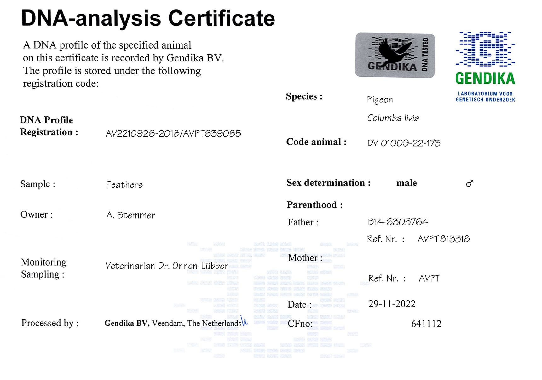The width and height of the screenshot is (542, 380).
Task: Click the male gender symbol
Action: pyautogui.click(x=470, y=183)
